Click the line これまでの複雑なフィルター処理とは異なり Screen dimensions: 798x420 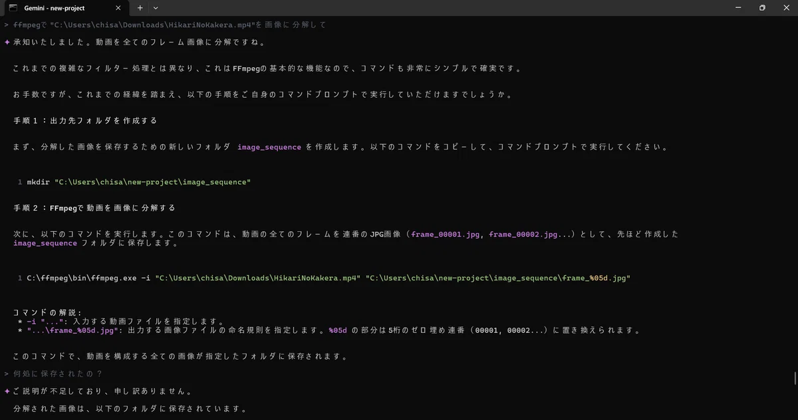tap(267, 68)
